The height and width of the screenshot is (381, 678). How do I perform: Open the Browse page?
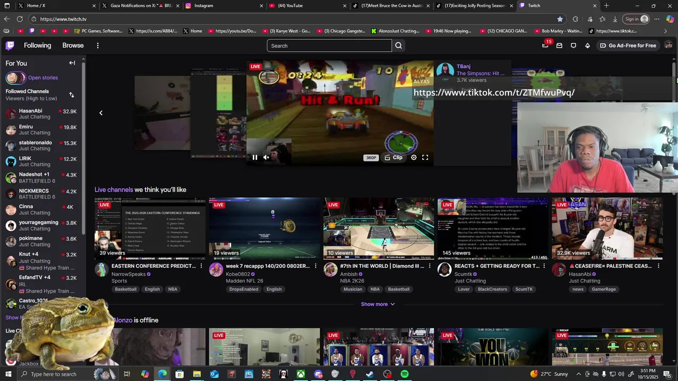(73, 46)
